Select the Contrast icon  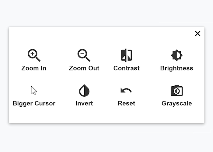[126, 55]
